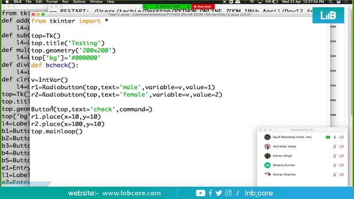Click the Spotlight search icon in menu bar
Screen dimensions: 354x199
click(331, 2)
